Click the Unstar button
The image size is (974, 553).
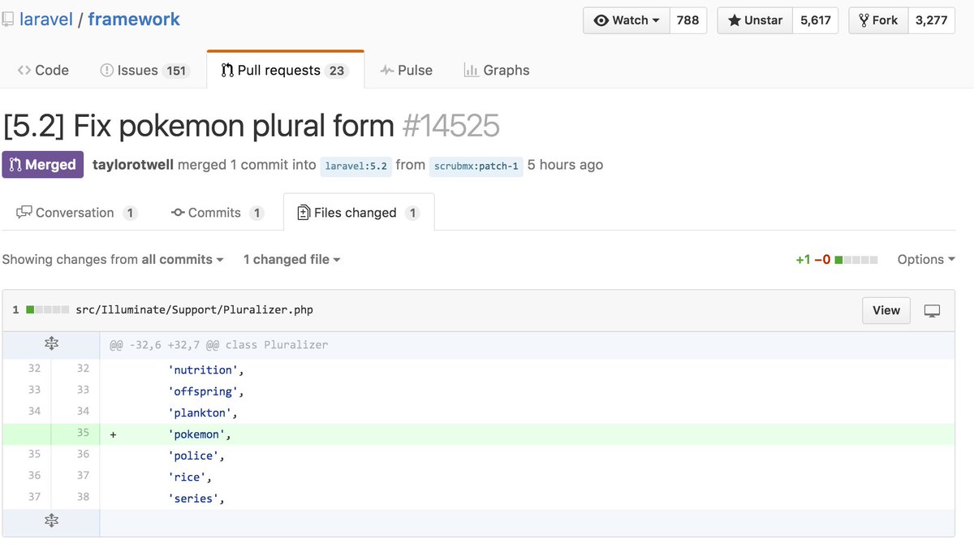(x=755, y=20)
